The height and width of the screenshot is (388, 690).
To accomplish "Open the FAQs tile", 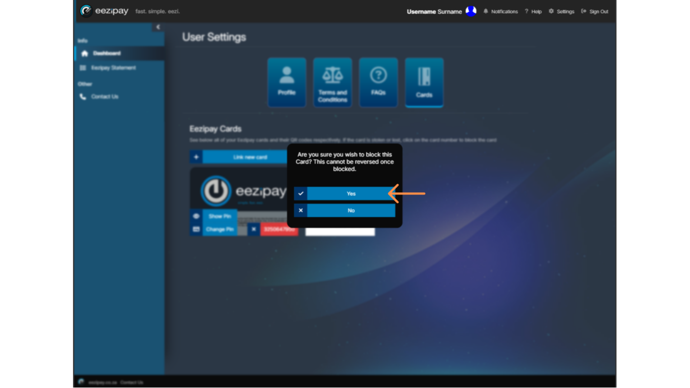I will click(378, 82).
